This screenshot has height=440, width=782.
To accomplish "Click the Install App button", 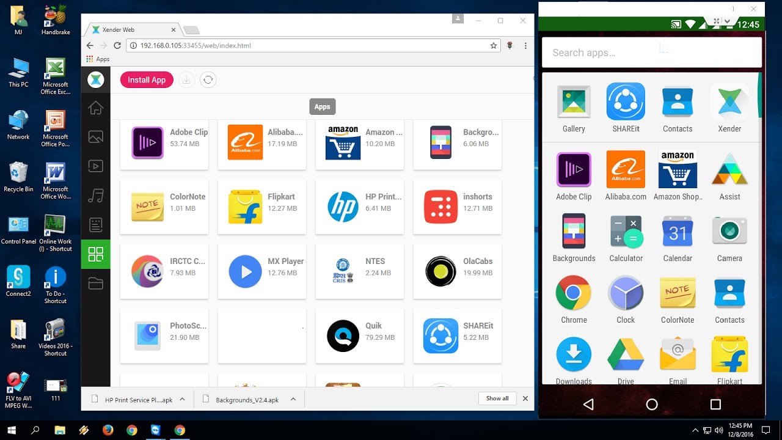I will click(x=147, y=80).
